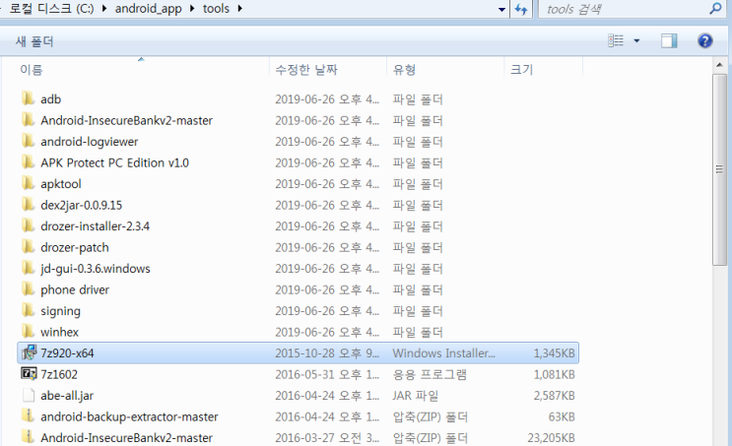The height and width of the screenshot is (446, 732).
Task: Select the drozer-patch folder name
Action: [x=75, y=247]
